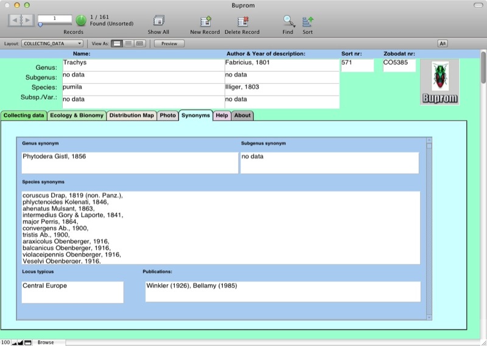Switch to Form view
The width and height of the screenshot is (487, 346).
117,44
